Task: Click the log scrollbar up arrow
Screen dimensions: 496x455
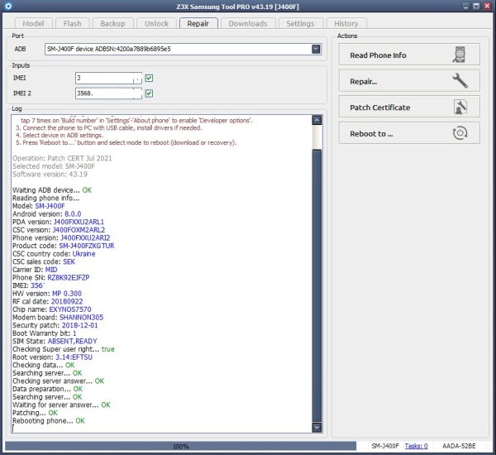Action: click(x=317, y=120)
